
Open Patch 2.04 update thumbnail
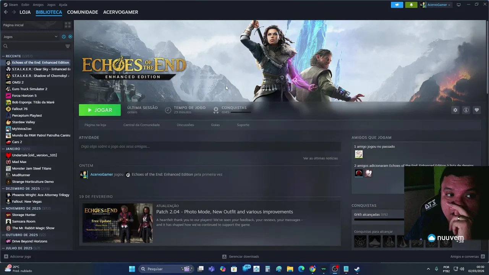click(118, 223)
